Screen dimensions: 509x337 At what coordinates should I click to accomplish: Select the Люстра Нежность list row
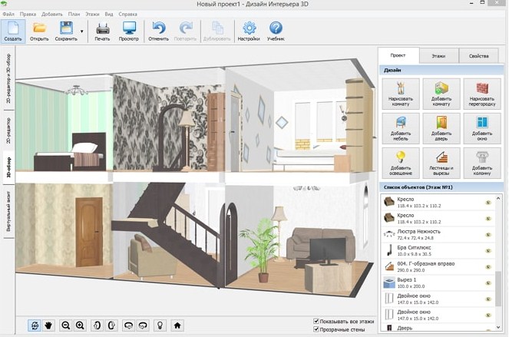point(438,234)
